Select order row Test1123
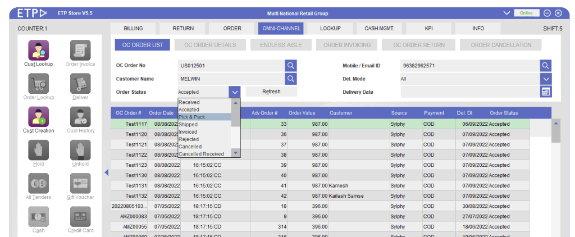This screenshot has height=237, width=575. tap(320, 165)
